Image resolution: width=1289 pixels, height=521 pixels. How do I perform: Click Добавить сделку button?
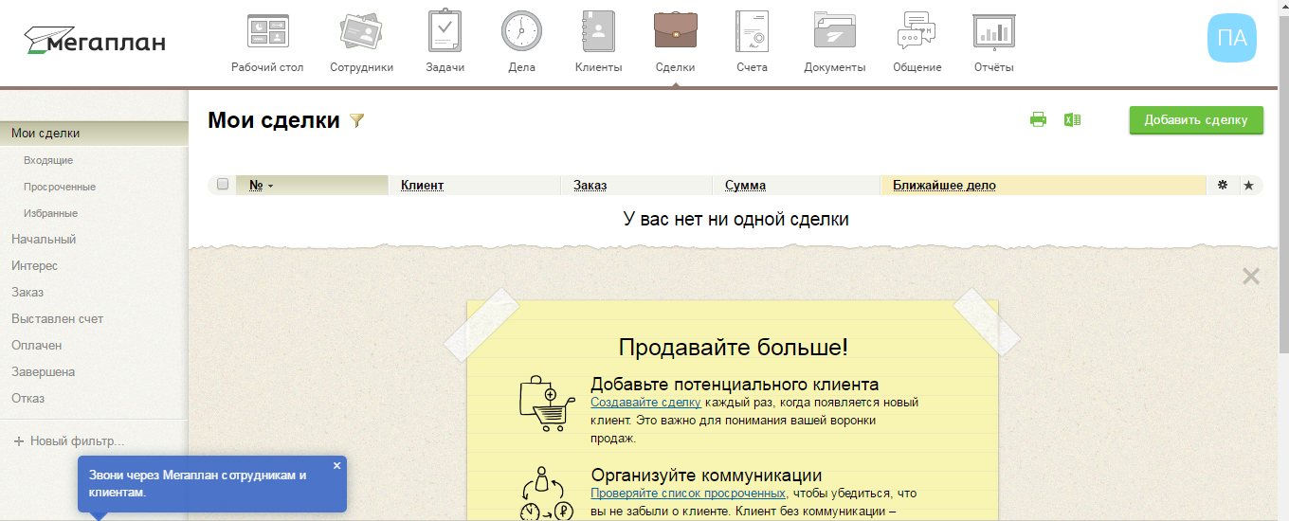1196,120
